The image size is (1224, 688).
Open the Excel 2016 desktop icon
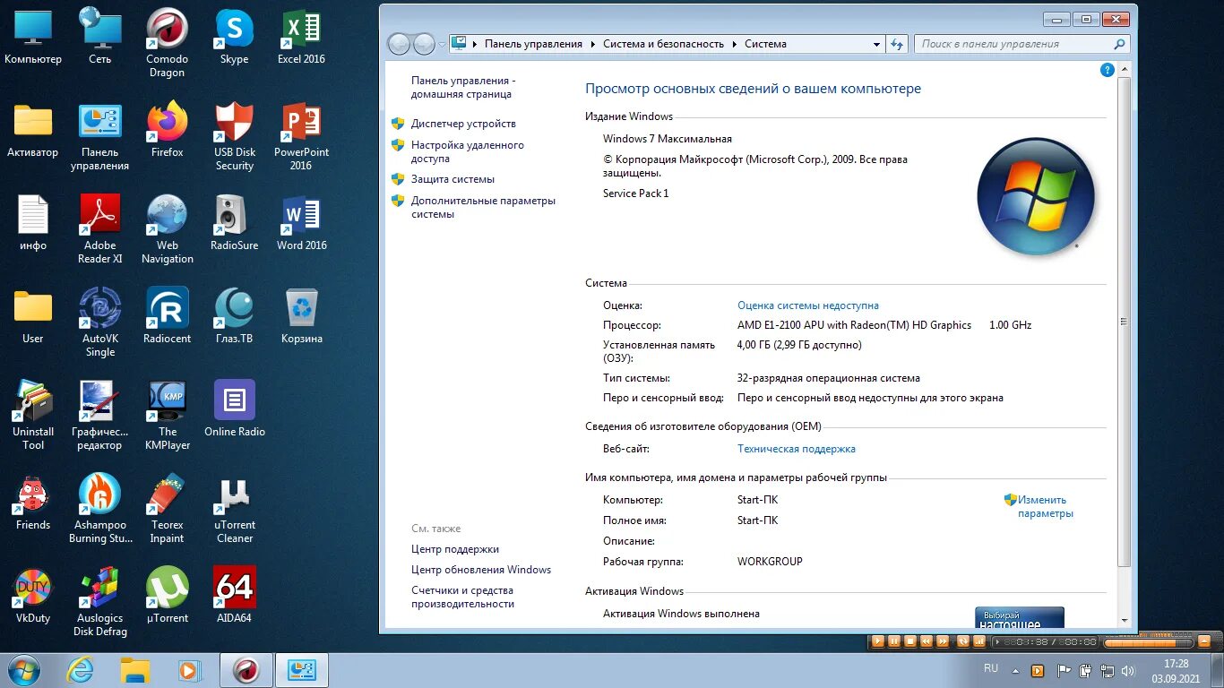[x=301, y=36]
